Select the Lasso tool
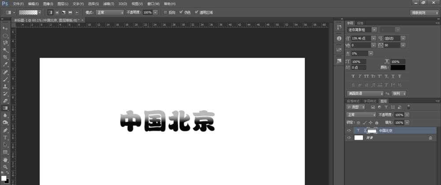The width and height of the screenshot is (441, 185). click(x=5, y=43)
